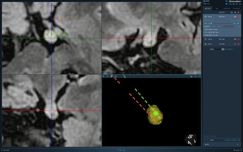This screenshot has height=152, width=243.
Task: Toggle visibility eye for Traj A
Action: tap(235, 17)
